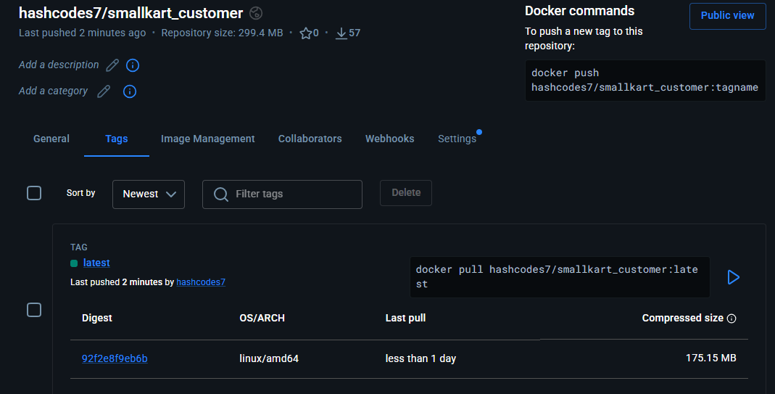Screen dimensions: 775x394
Task: Click the Sort by label
Action: click(x=81, y=193)
